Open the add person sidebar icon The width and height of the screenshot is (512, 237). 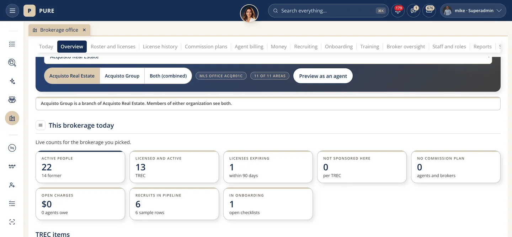12,185
